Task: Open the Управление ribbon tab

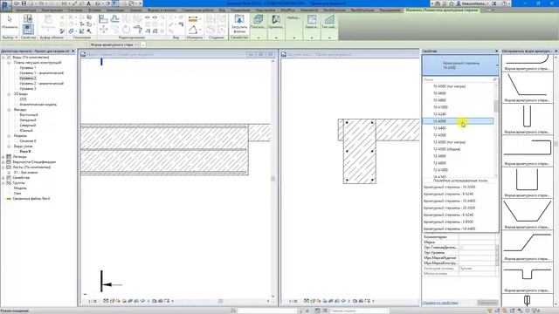Action: coord(240,10)
